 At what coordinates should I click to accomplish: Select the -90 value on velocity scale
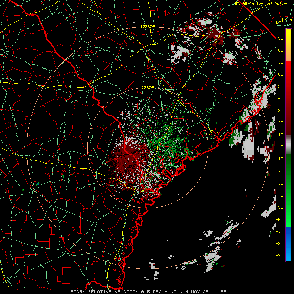point(279,256)
